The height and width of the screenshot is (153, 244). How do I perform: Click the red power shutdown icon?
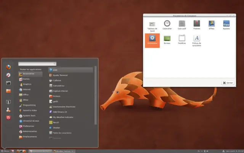[x=8, y=118]
